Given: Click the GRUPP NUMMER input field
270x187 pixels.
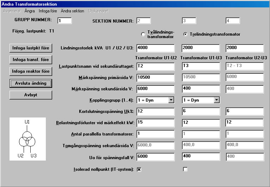Looking at the screenshot, I should (x=65, y=21).
